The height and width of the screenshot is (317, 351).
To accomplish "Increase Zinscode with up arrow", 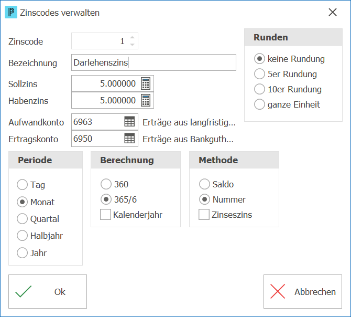I will point(133,37).
